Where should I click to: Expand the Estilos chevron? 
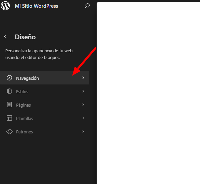pyautogui.click(x=83, y=91)
